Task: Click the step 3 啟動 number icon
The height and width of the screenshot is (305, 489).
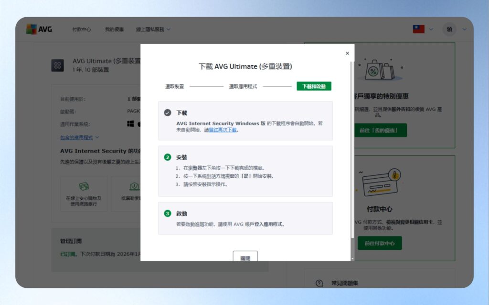Action: tap(168, 213)
